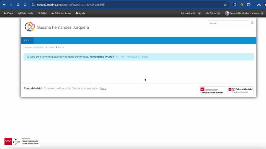Click Editar in the admin toolbar
The image size is (266, 149).
coord(42,13)
